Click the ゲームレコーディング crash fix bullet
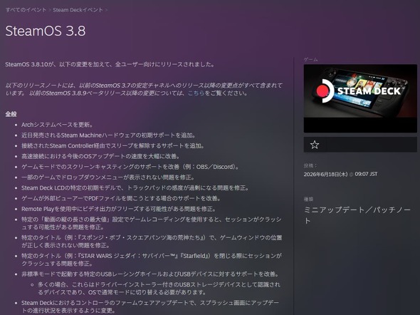The height and width of the screenshot is (315, 420). click(x=152, y=223)
